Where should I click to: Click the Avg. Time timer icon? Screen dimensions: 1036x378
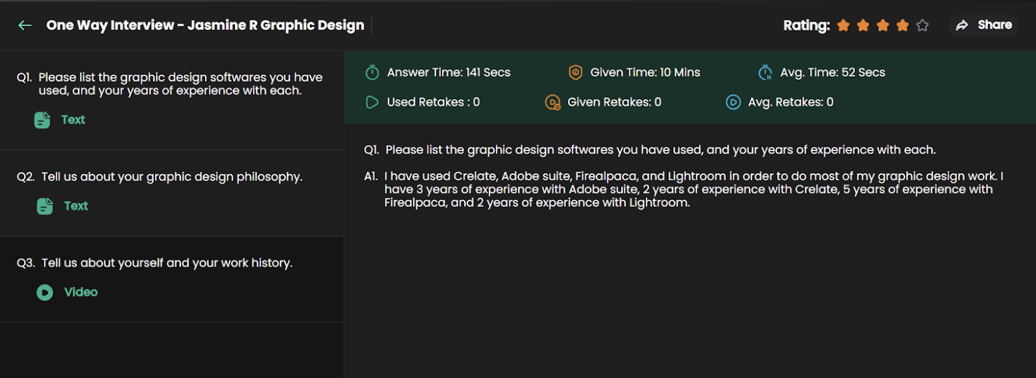[765, 73]
